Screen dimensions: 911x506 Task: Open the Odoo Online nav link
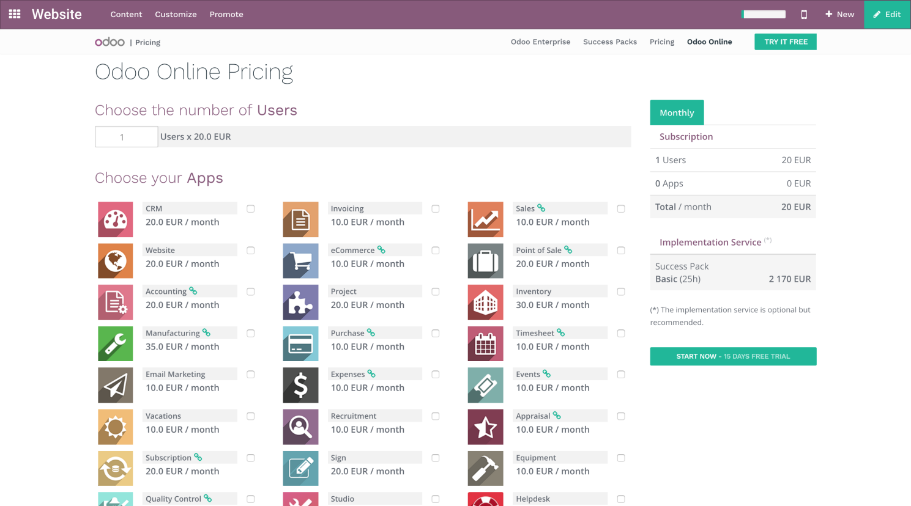709,42
